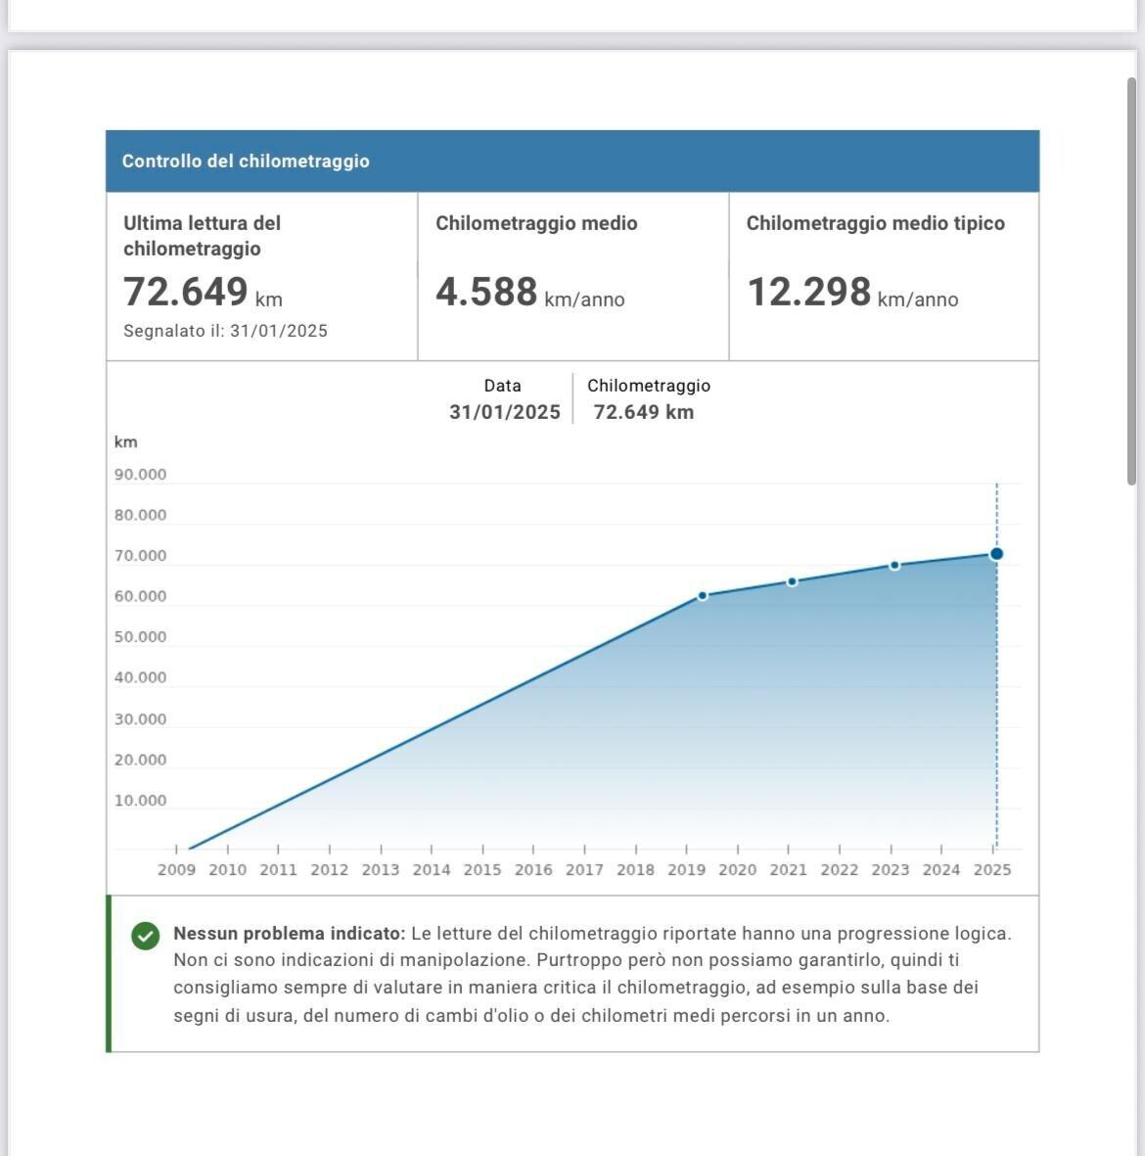Viewport: 1145px width, 1156px height.
Task: Click the 'Controllo del chilometraggio' header
Action: click(x=246, y=162)
